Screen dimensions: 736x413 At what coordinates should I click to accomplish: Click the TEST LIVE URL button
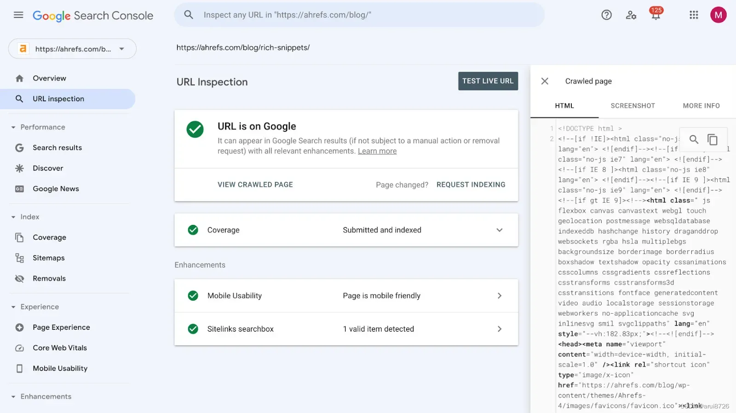[488, 81]
